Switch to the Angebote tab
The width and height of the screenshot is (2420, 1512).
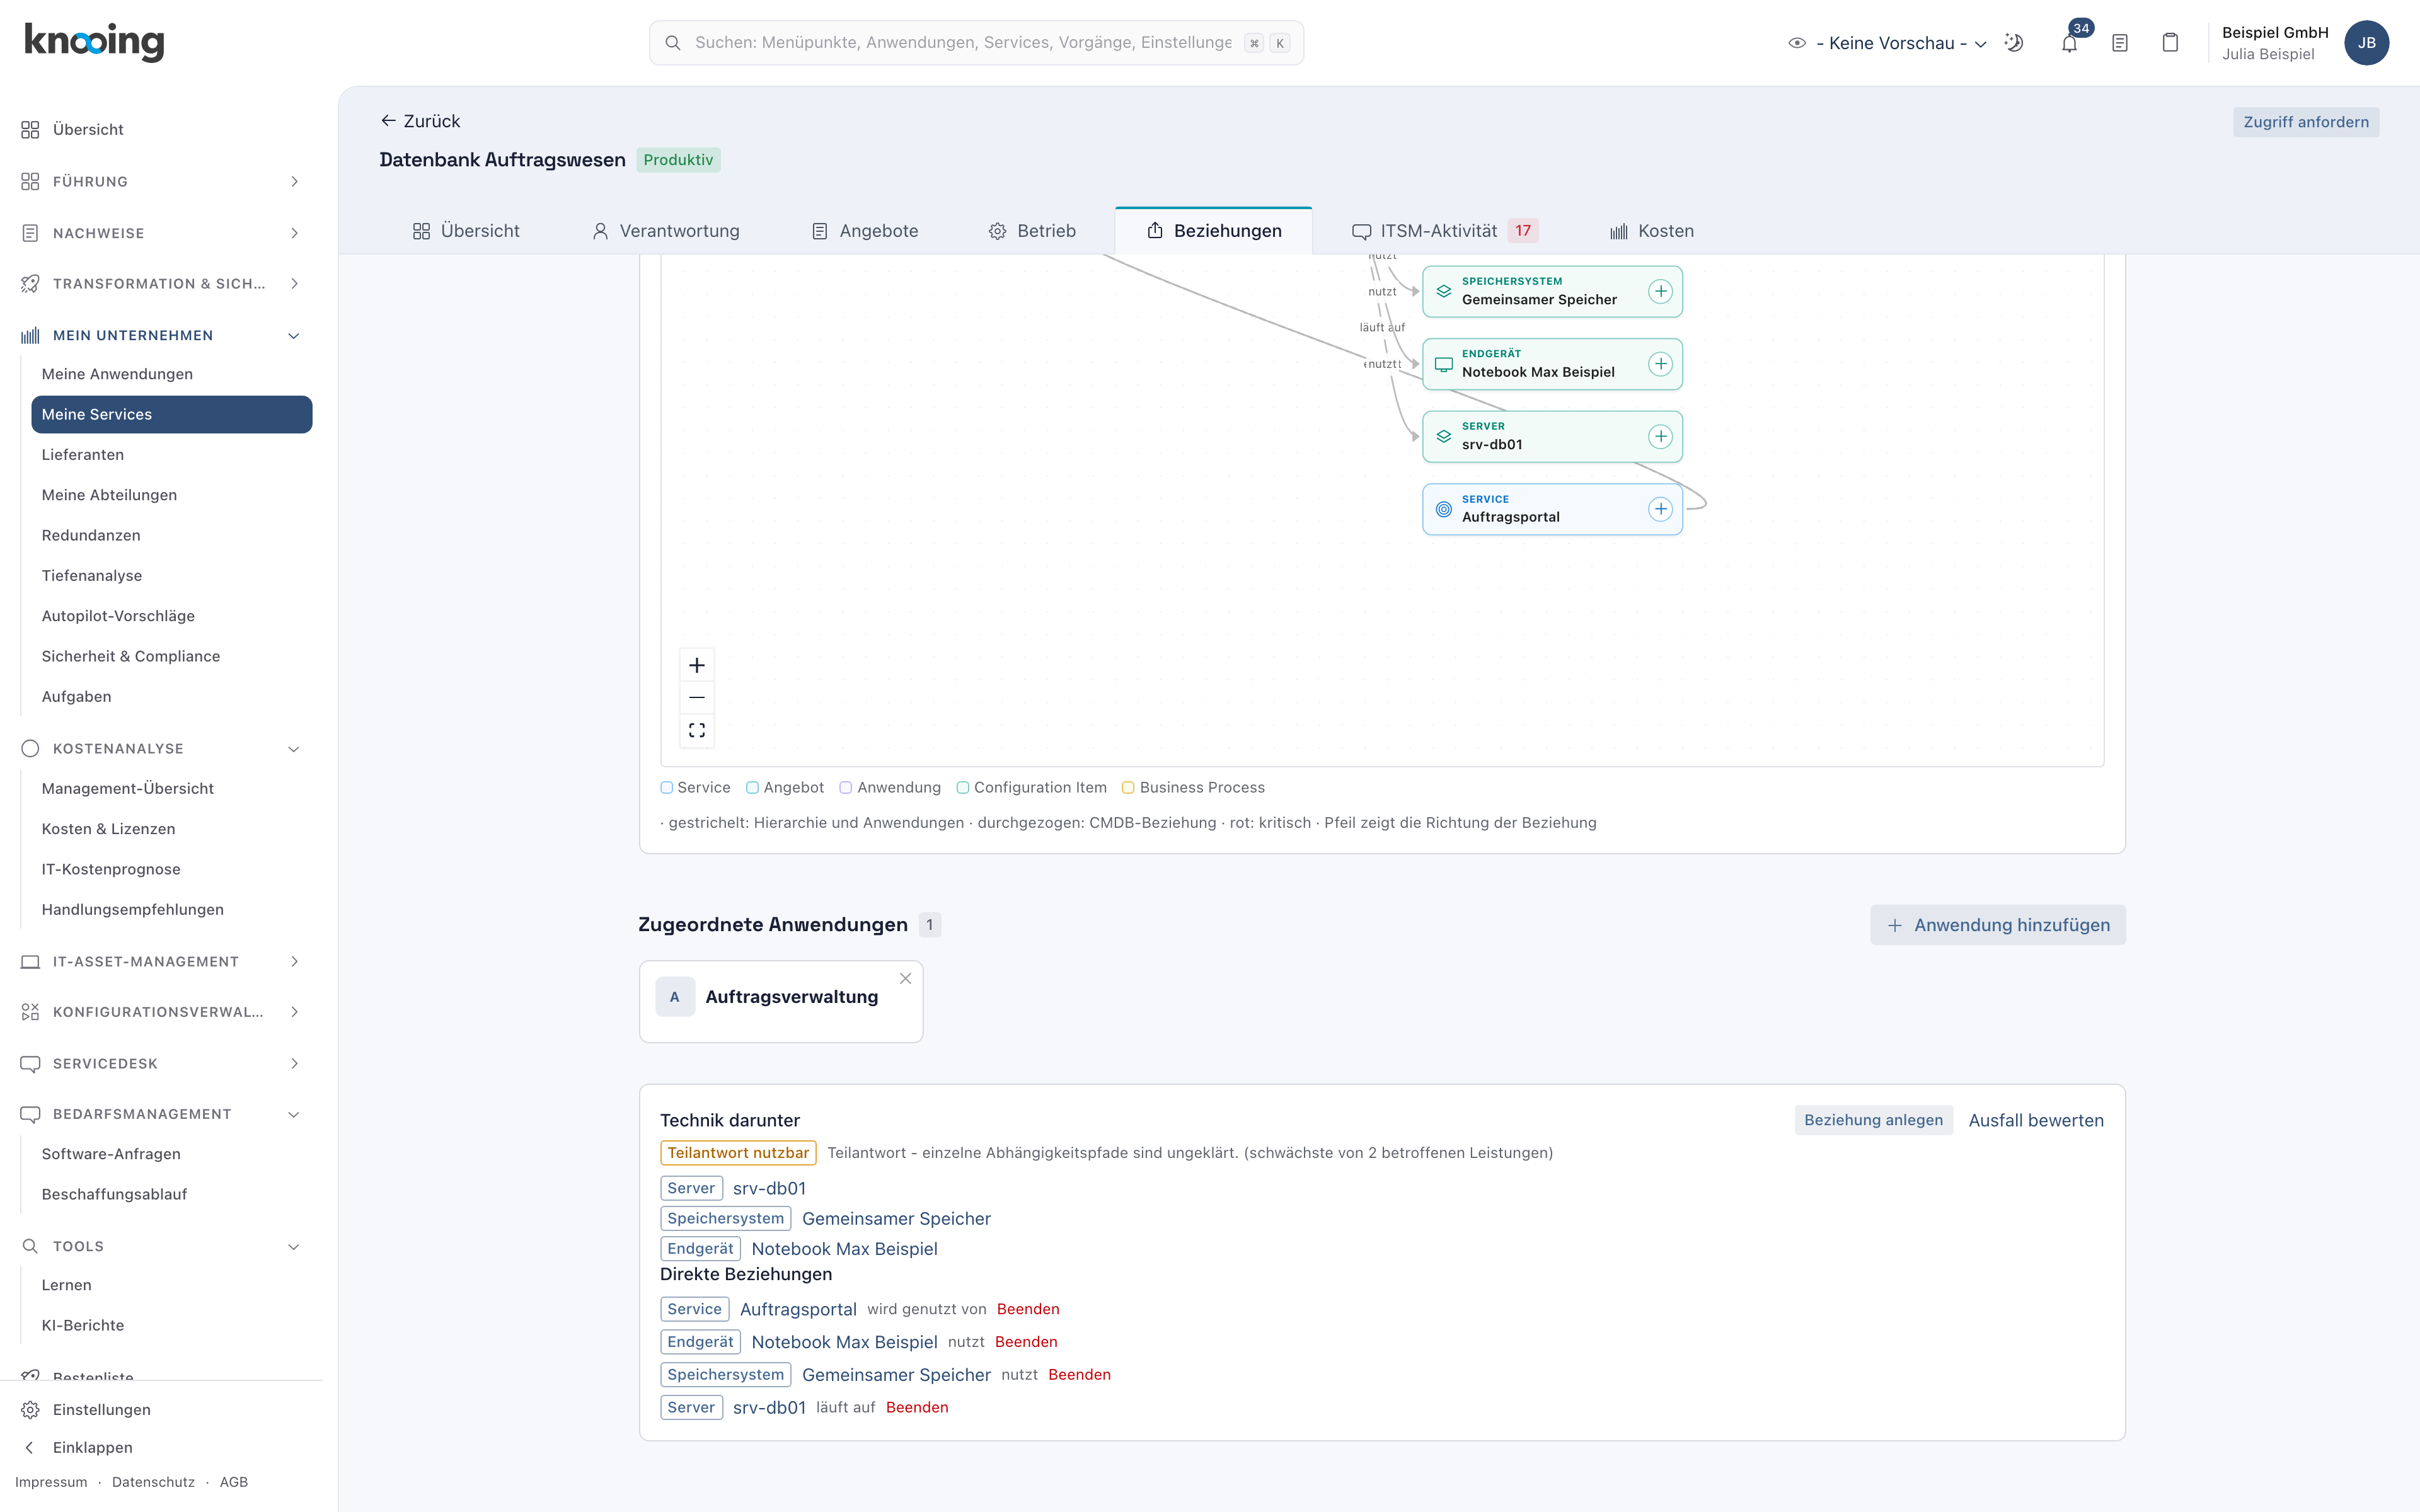(865, 231)
